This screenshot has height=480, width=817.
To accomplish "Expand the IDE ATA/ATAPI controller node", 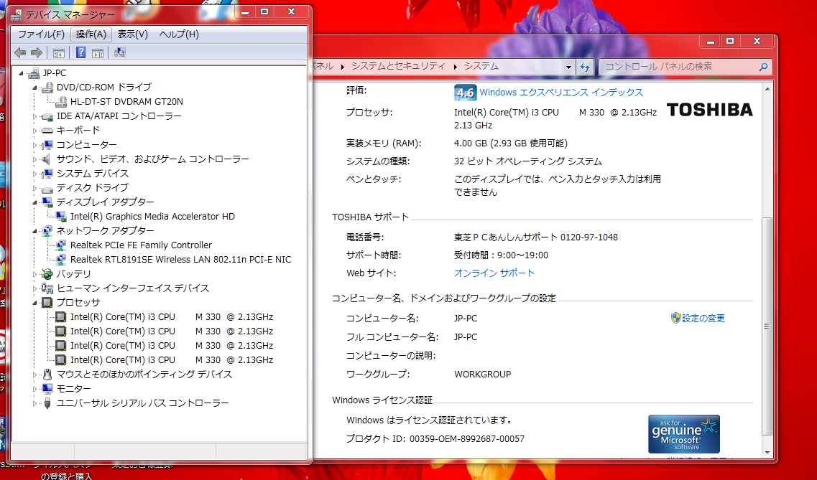I will pos(35,116).
